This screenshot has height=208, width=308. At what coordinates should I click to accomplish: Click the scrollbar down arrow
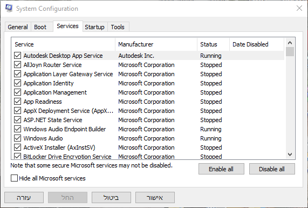(290, 155)
